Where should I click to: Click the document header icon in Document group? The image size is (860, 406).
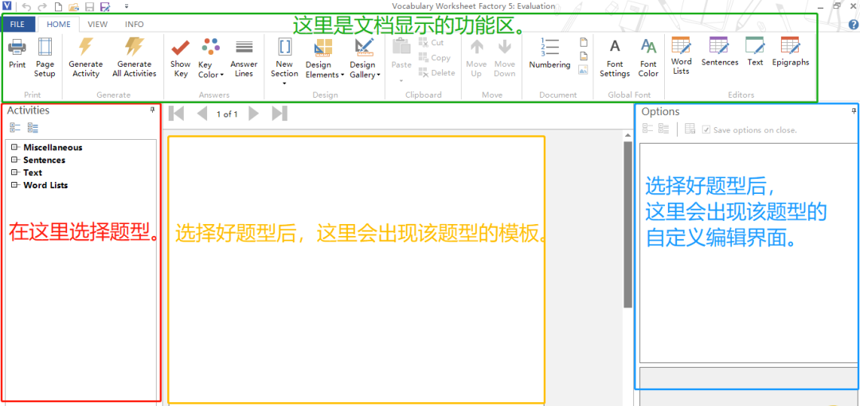click(584, 41)
